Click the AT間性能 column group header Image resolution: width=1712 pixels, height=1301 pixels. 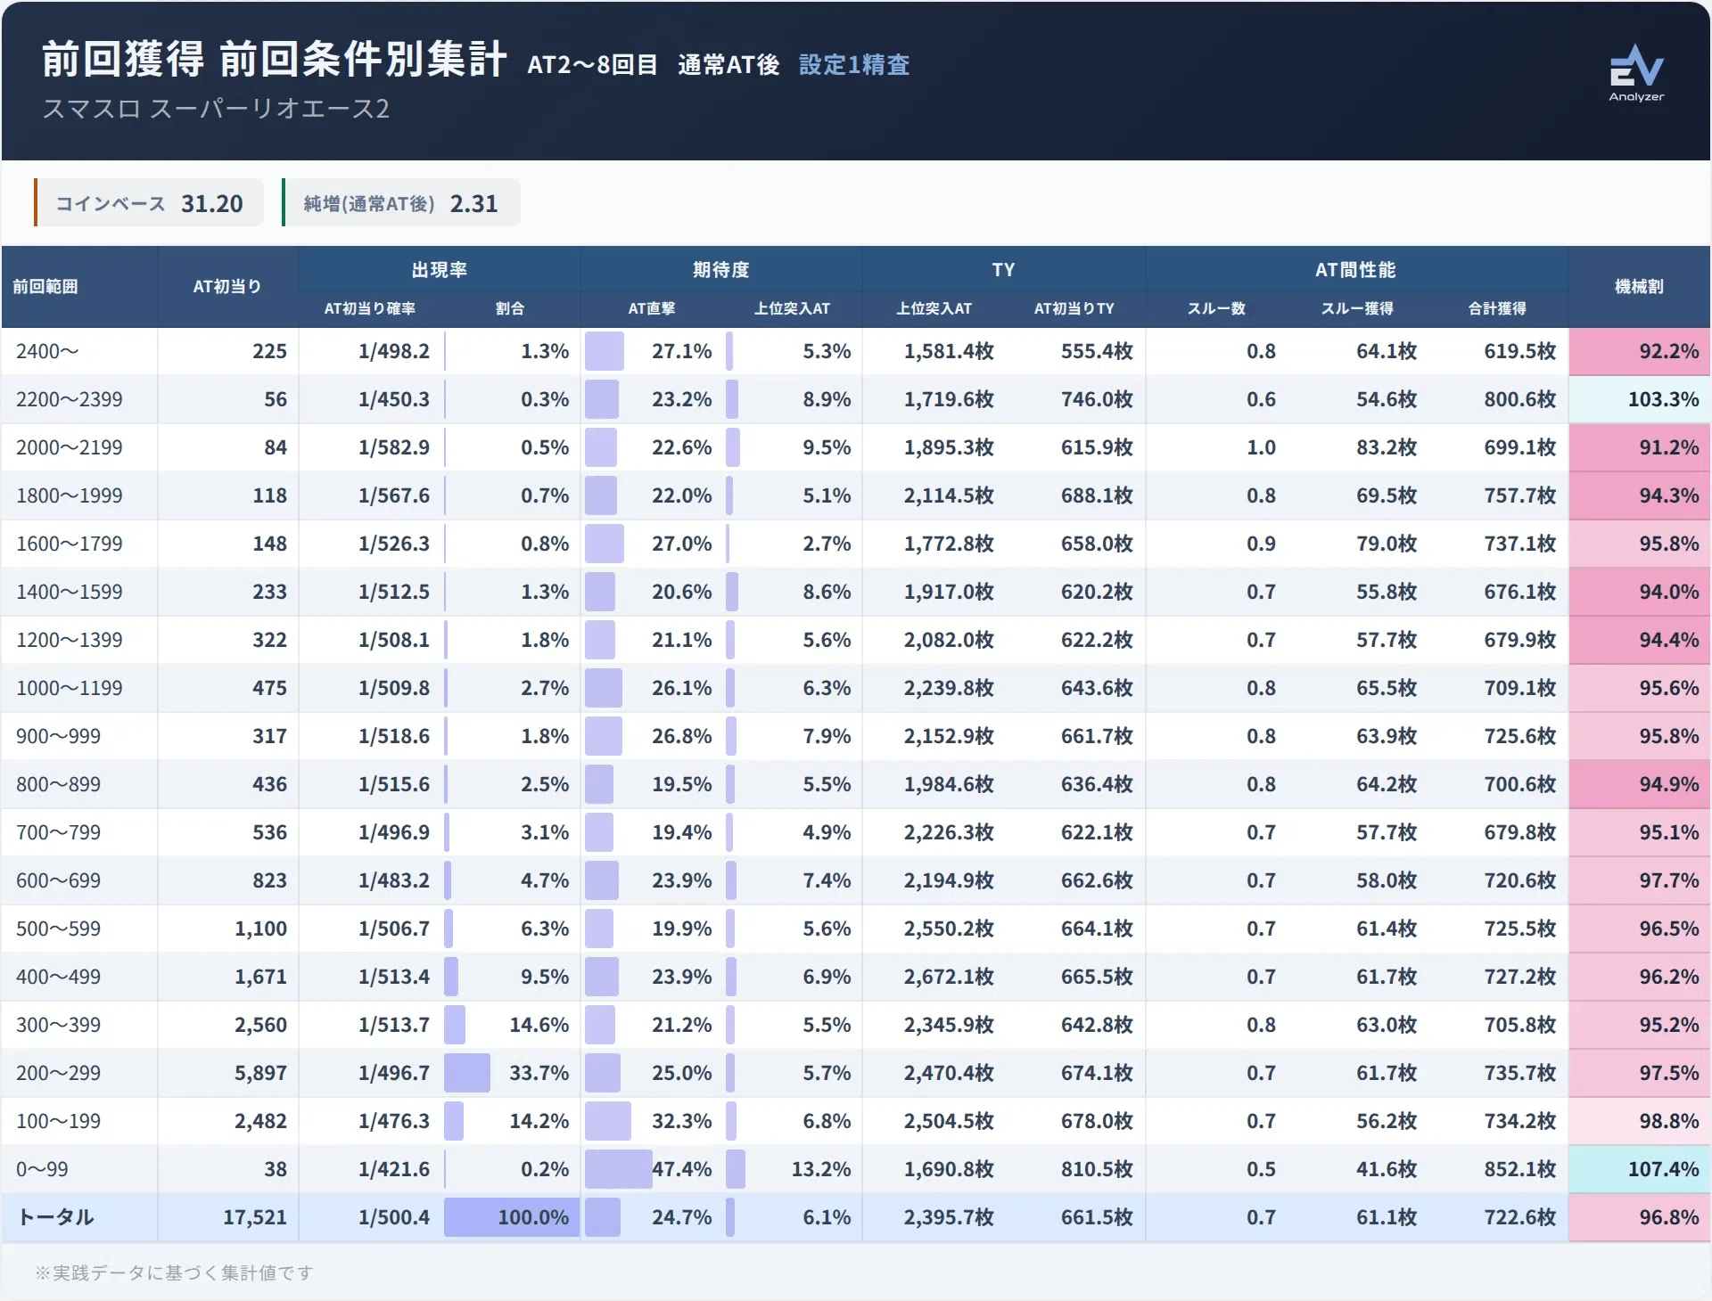point(1355,269)
